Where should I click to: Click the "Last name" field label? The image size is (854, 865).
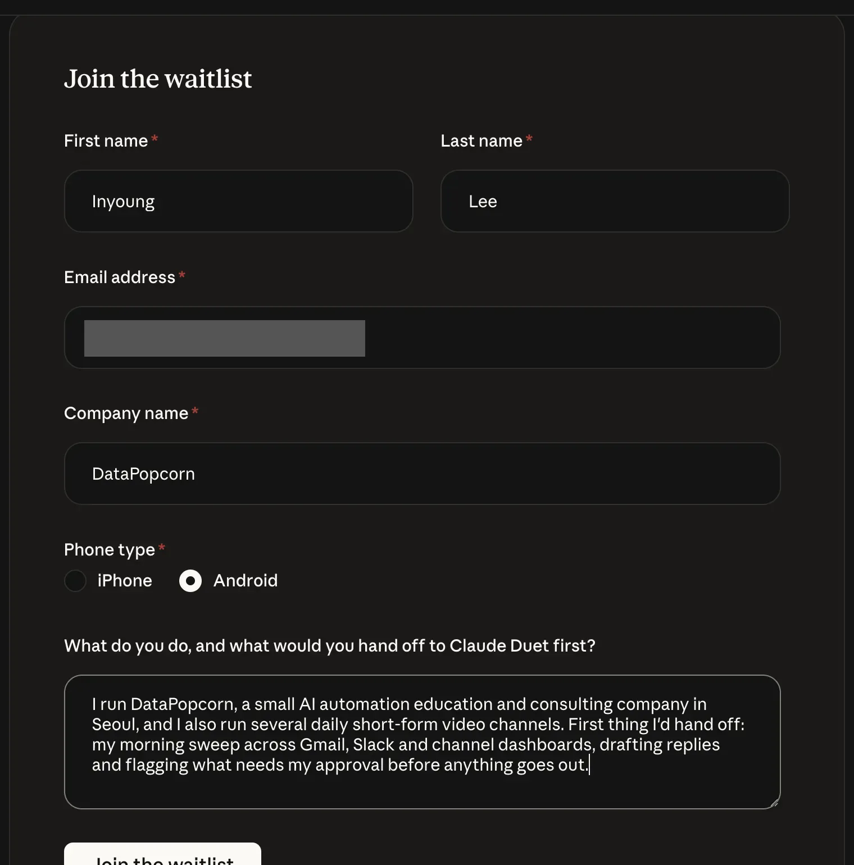[481, 140]
